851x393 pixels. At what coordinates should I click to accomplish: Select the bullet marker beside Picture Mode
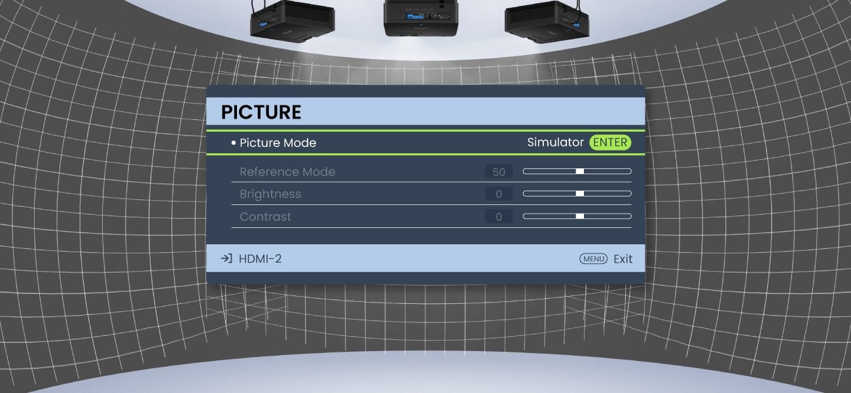tap(233, 143)
